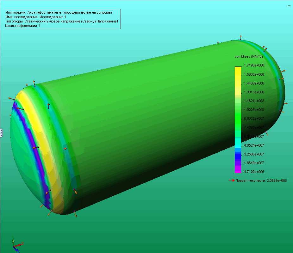Click the small dash button in top-right corner
The image size is (293, 253).
tap(289, 6)
